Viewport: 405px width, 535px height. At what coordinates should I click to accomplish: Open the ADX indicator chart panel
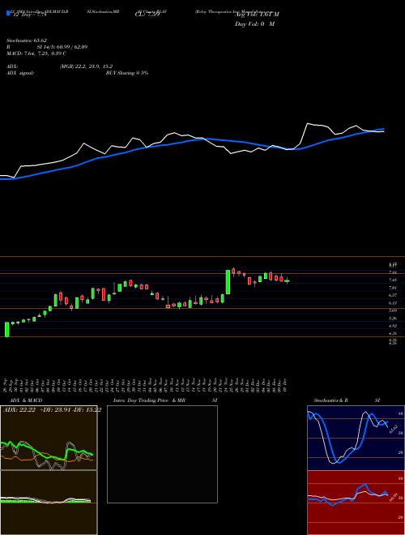point(49,438)
